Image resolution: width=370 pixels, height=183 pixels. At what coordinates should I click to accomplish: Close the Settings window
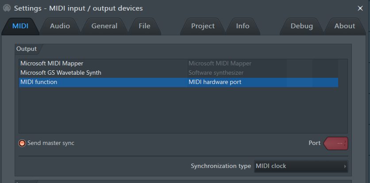[x=360, y=8]
